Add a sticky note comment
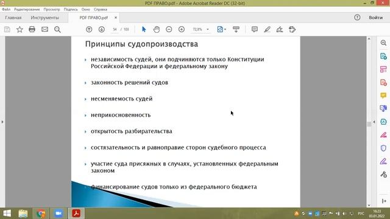The width and height of the screenshot is (390, 219). [x=255, y=29]
